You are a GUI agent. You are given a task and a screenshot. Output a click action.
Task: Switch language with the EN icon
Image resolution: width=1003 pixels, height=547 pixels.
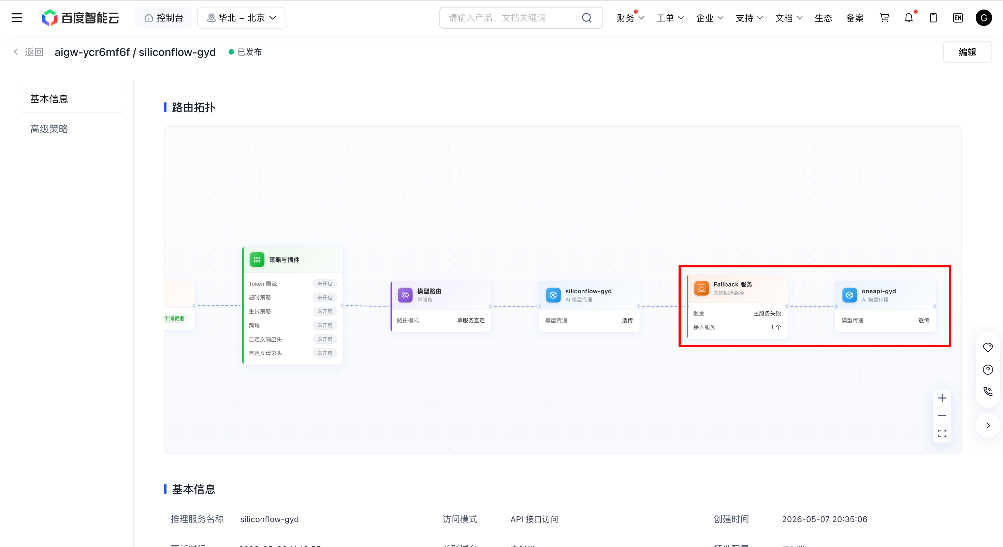[x=958, y=18]
